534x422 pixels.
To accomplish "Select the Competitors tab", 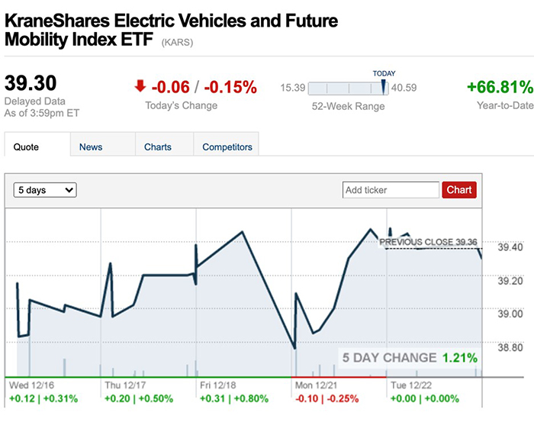I will point(226,147).
